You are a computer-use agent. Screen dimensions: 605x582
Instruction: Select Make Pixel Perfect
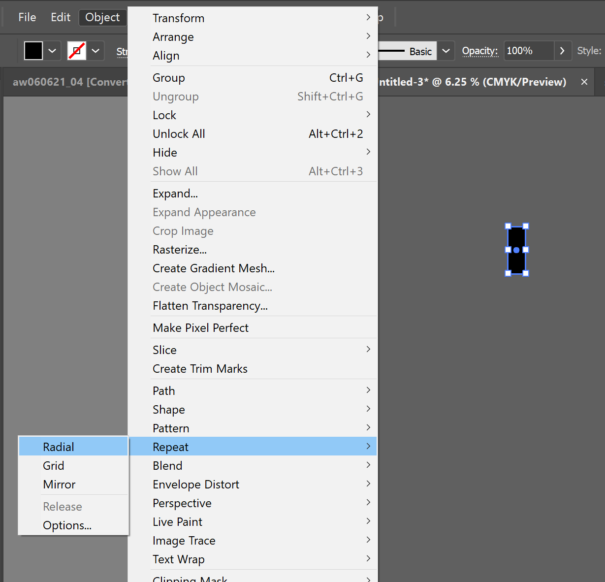[x=200, y=327]
